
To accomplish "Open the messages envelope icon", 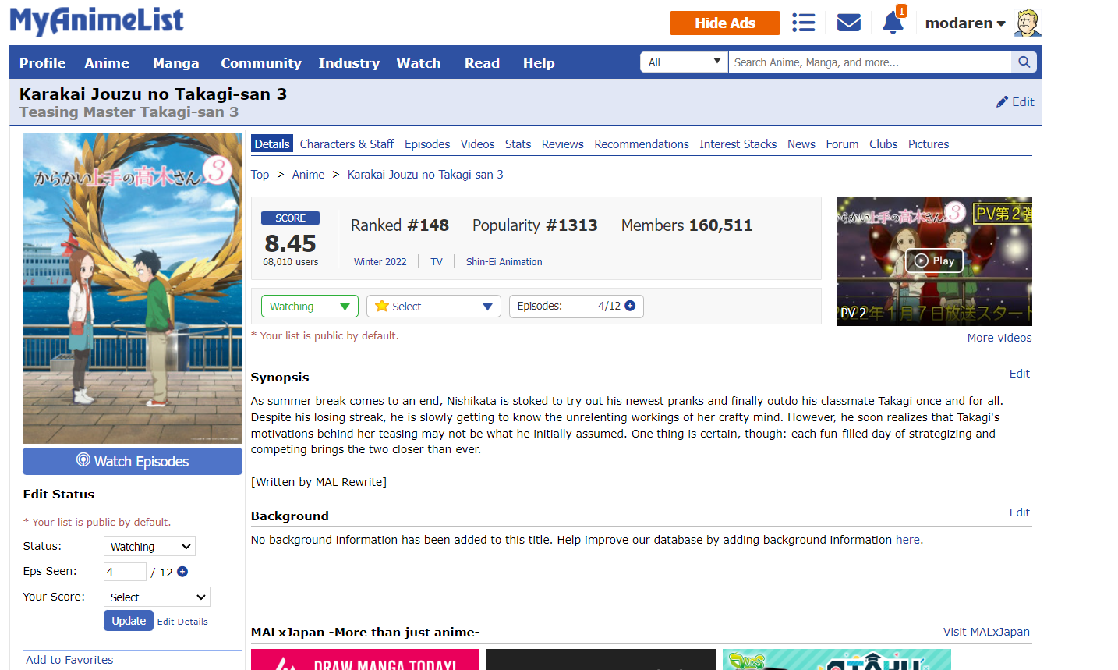I will (848, 23).
